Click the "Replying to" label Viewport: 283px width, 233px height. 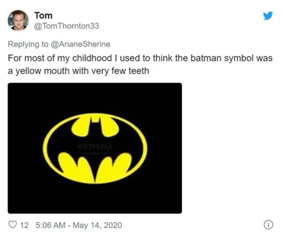[28, 44]
